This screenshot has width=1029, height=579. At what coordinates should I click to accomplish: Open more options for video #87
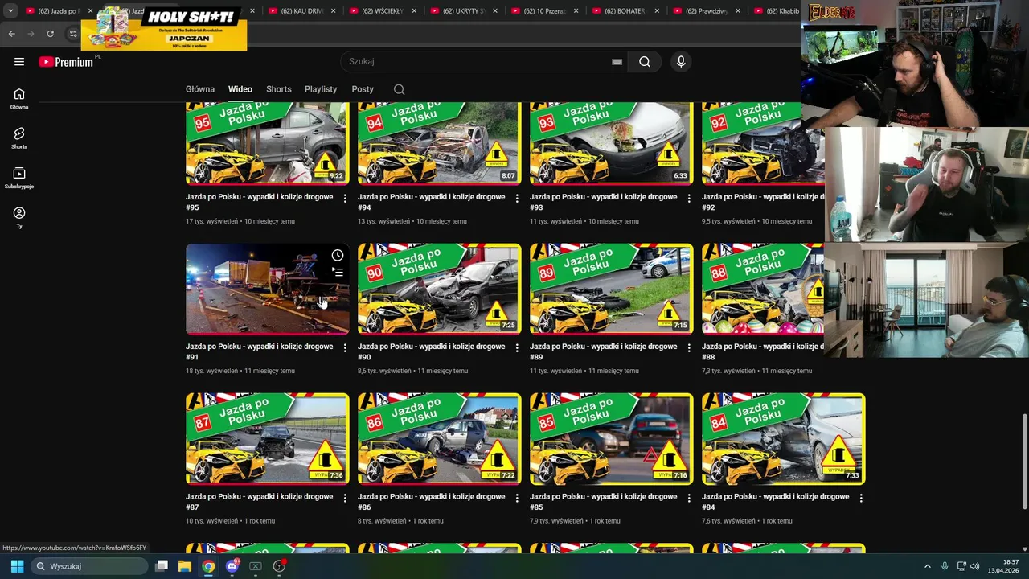(345, 498)
